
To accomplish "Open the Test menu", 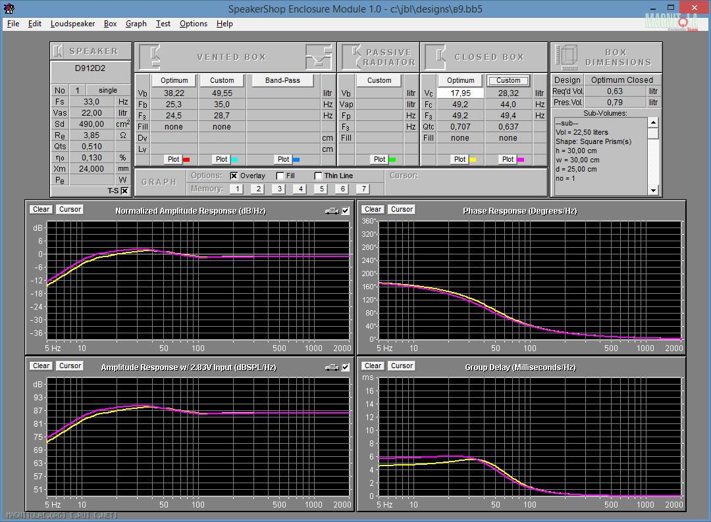I will pos(163,24).
